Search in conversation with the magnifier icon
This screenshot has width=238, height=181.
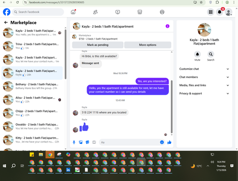point(211,54)
